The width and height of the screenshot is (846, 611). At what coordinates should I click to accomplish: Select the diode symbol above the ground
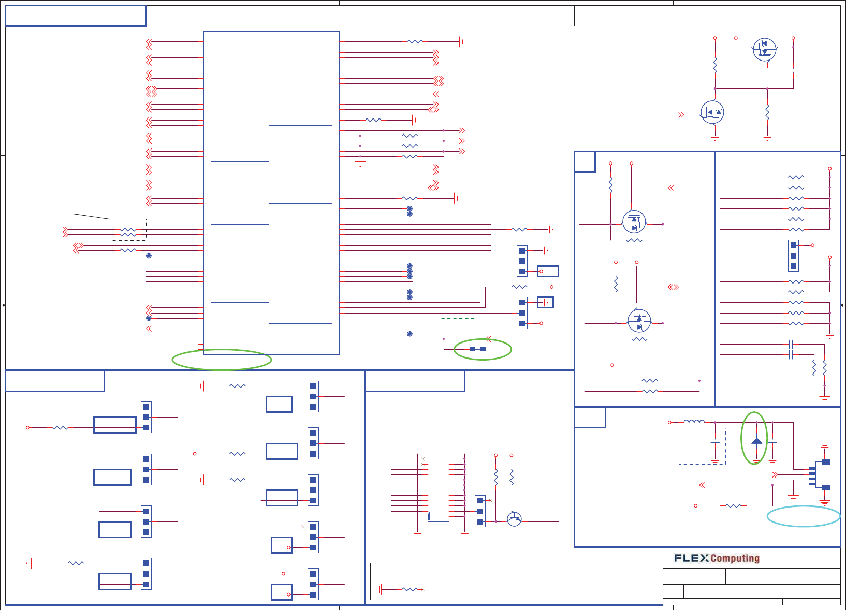click(757, 441)
